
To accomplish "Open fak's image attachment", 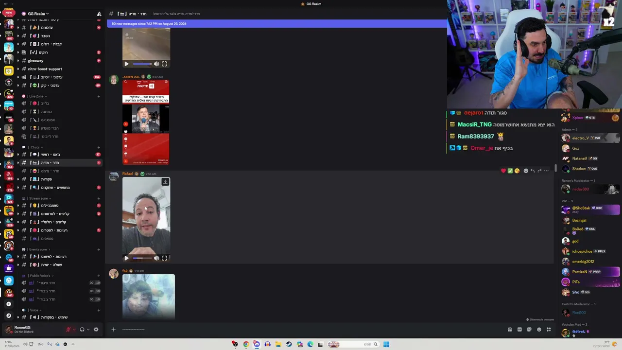I will [149, 297].
